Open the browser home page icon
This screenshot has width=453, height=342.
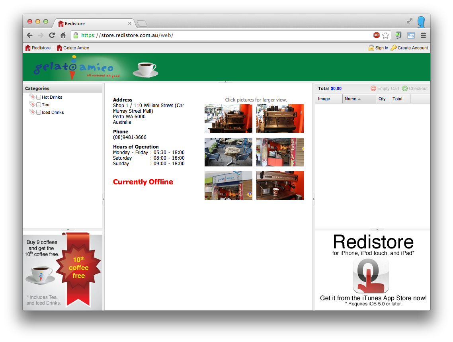[x=63, y=35]
